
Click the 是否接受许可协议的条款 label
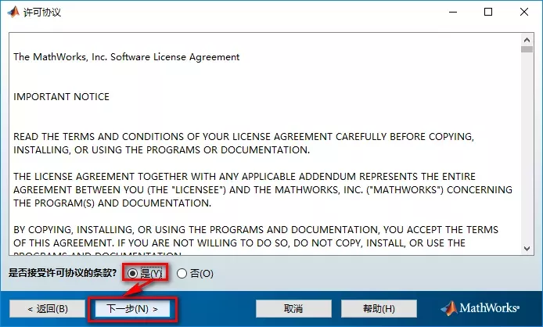63,273
